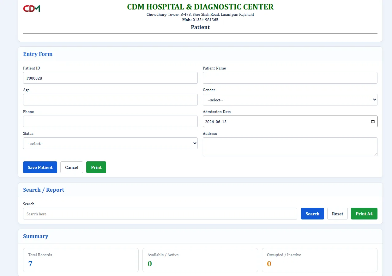Click the Total Records card value 7
The width and height of the screenshot is (392, 276).
pyautogui.click(x=30, y=264)
